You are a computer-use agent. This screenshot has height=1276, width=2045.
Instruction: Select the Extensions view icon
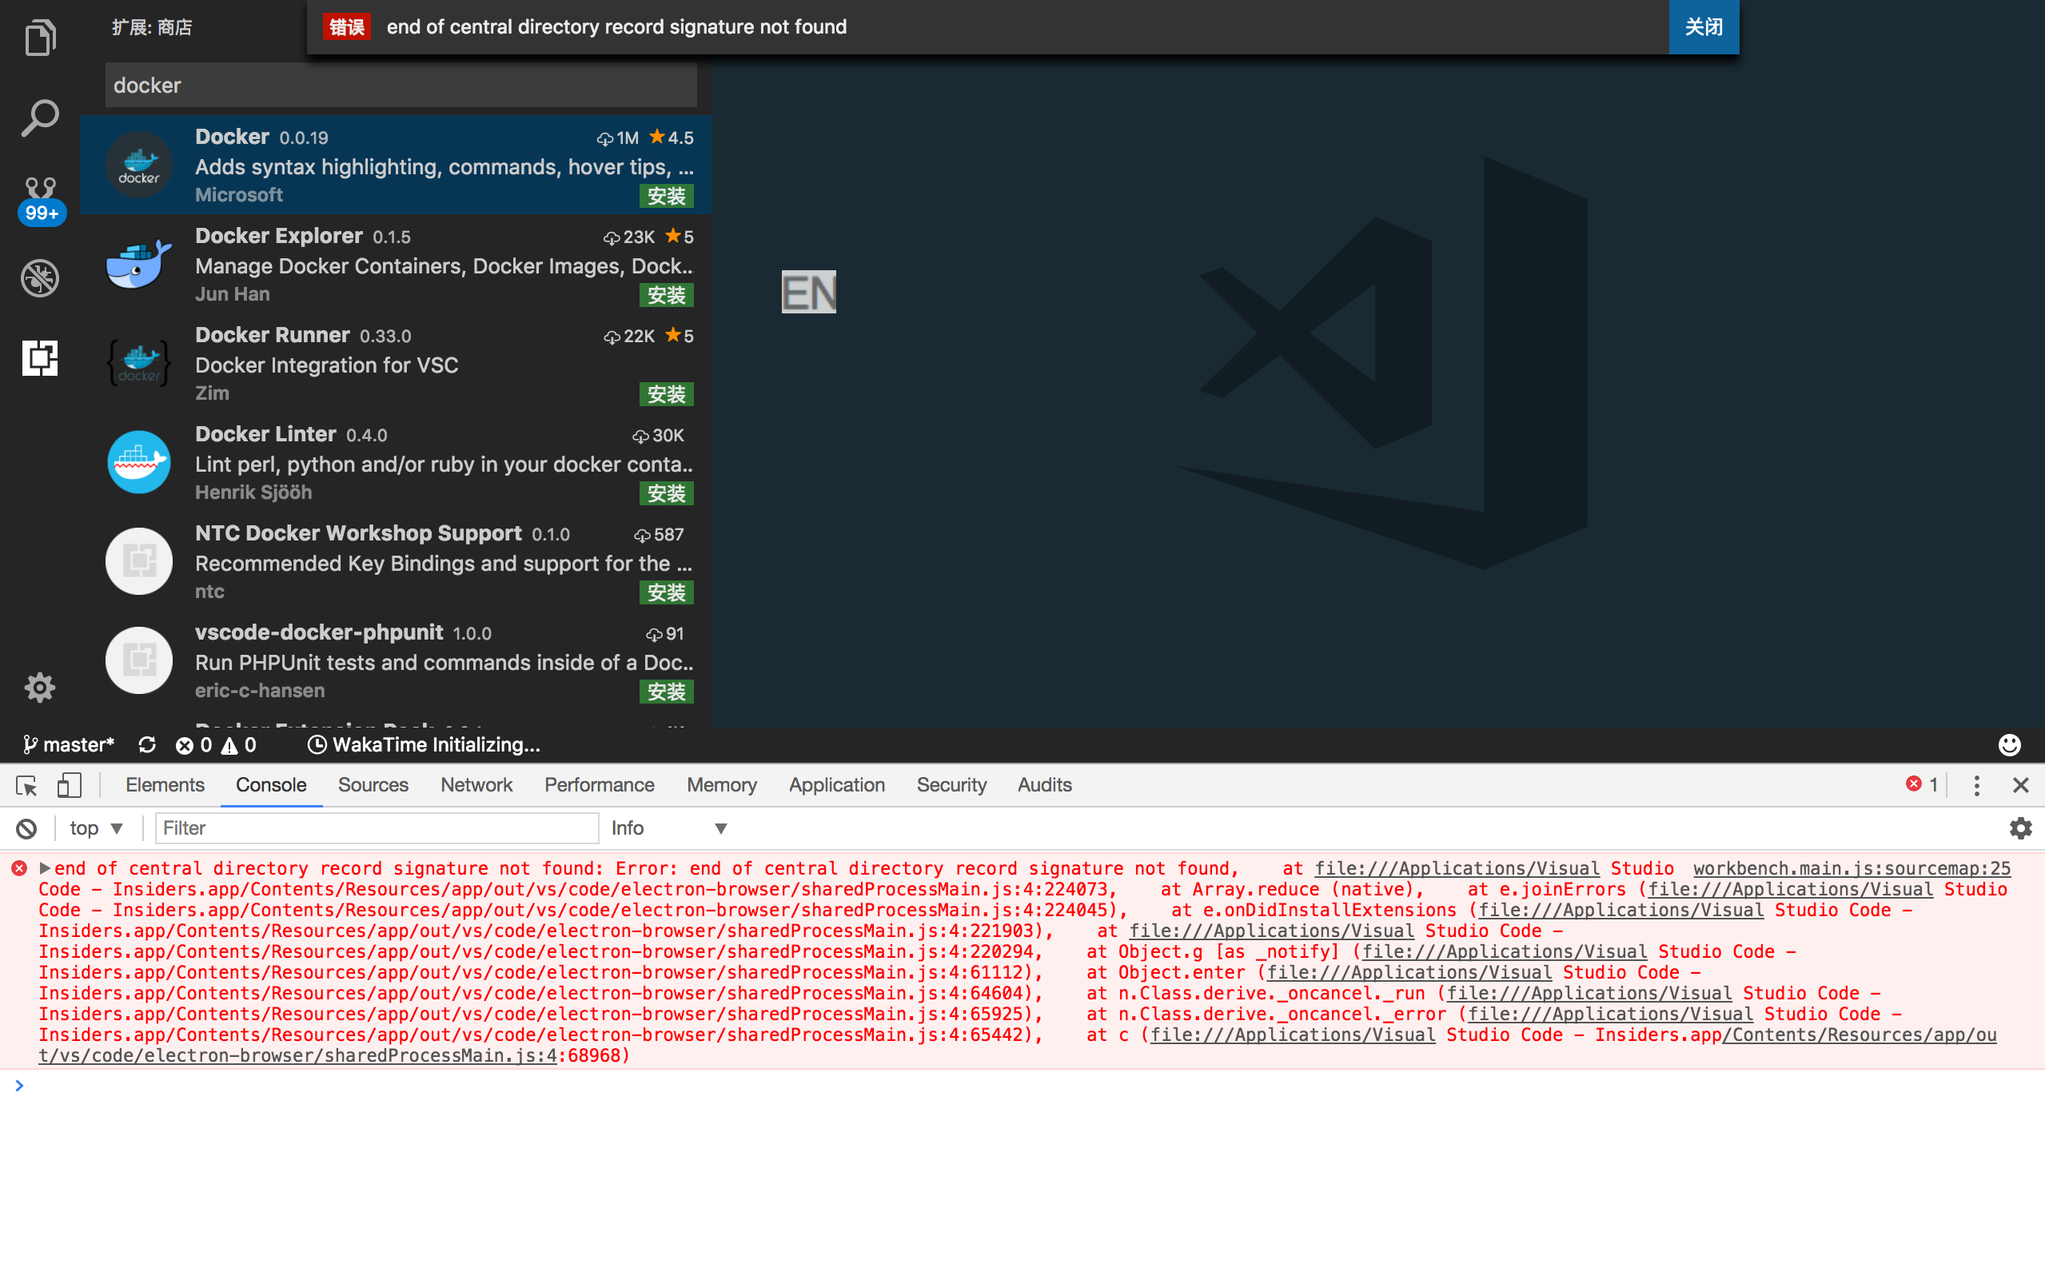click(40, 358)
